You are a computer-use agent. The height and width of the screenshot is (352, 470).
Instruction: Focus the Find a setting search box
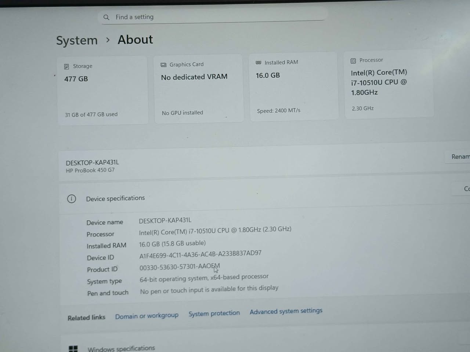[x=213, y=16]
